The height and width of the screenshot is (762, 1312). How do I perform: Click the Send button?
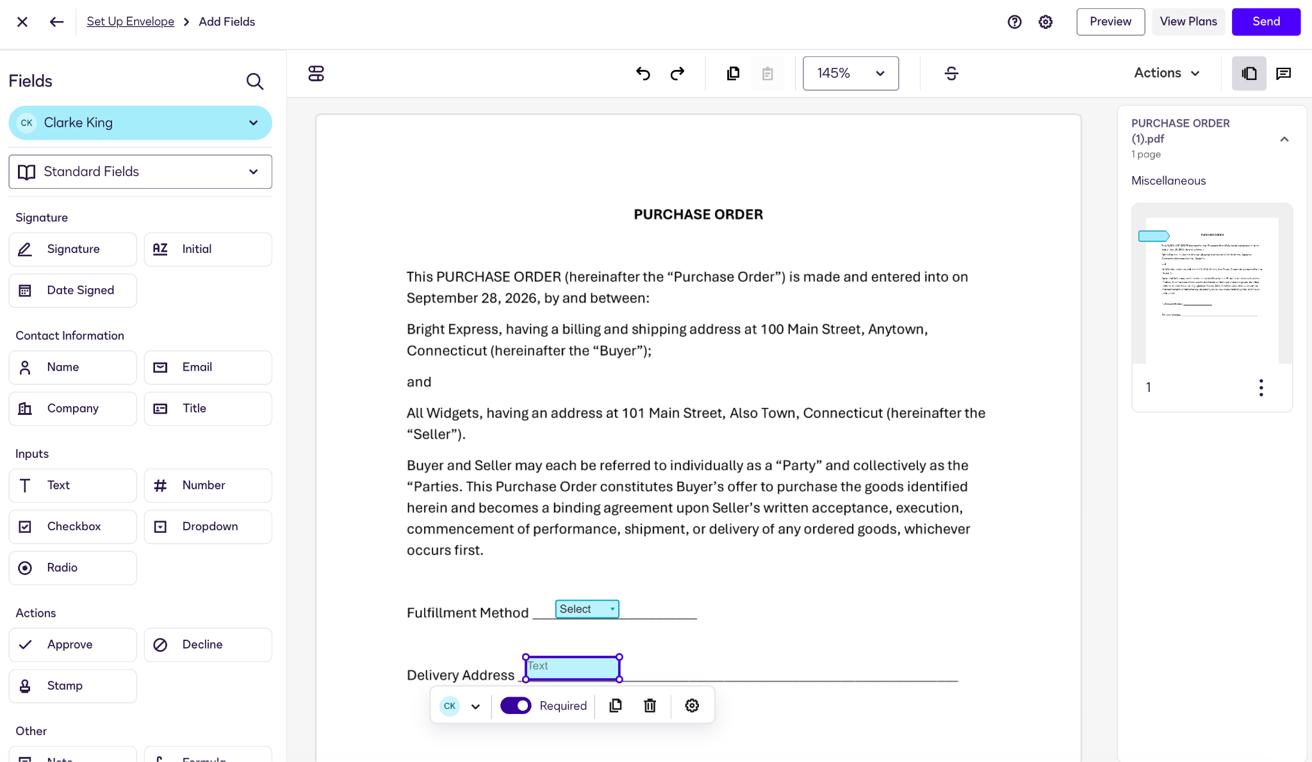[x=1266, y=22]
